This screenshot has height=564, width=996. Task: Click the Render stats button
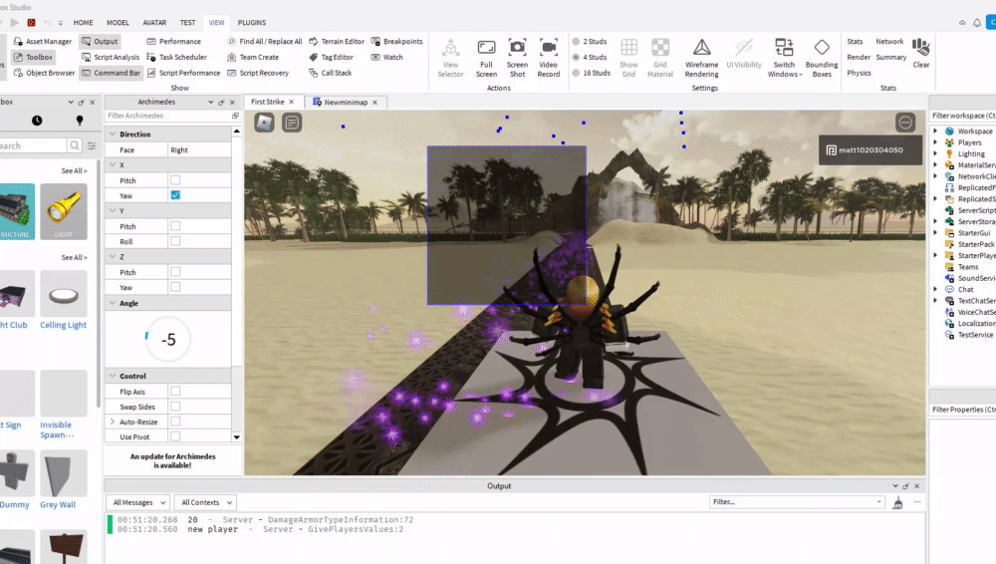pyautogui.click(x=859, y=57)
